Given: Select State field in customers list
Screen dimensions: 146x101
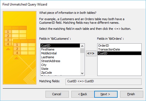Looking at the screenshot, I should [60, 69].
